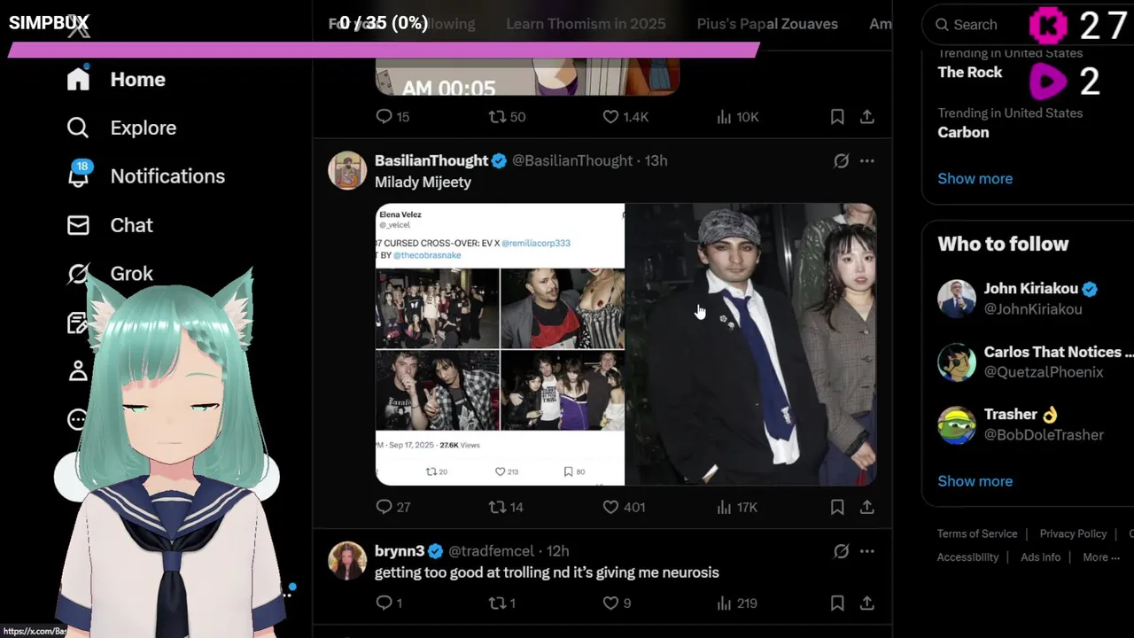
Task: Click the John Kiriakou avatar image
Action: pos(957,299)
